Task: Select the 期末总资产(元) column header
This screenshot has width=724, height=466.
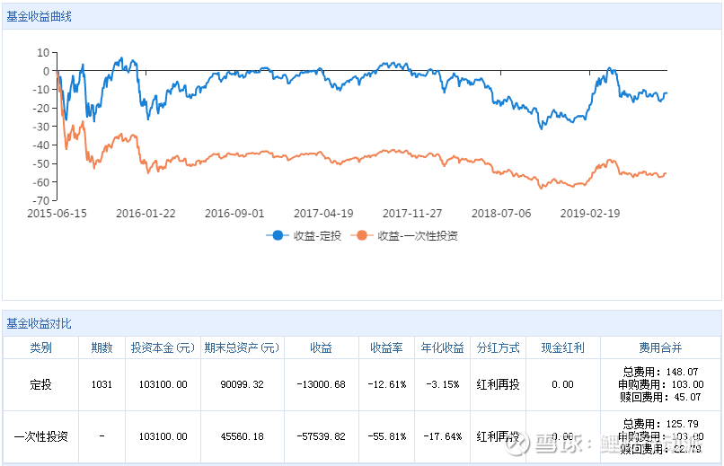Action: pos(242,347)
